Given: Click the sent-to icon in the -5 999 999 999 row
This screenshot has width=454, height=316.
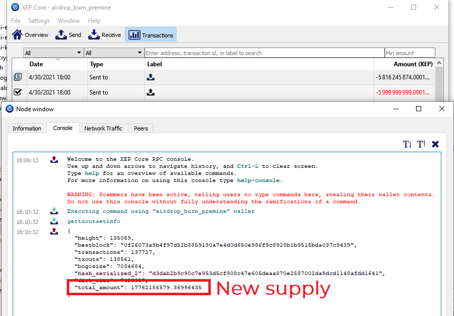Looking at the screenshot, I should (x=151, y=92).
